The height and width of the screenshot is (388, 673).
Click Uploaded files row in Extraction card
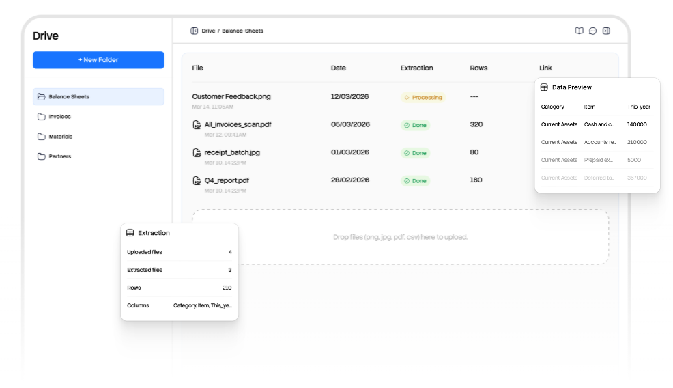tap(180, 252)
